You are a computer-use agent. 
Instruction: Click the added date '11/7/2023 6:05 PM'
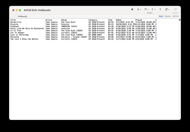(x=125, y=39)
